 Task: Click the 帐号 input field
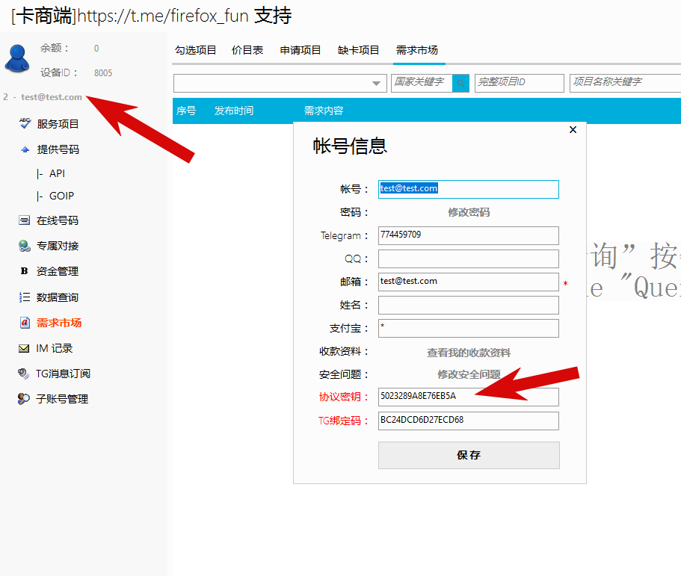469,189
